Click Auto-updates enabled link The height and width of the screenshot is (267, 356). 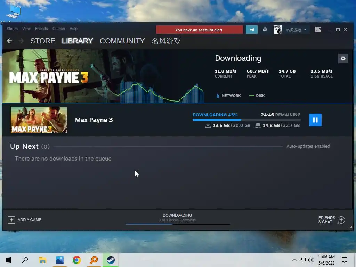point(308,146)
